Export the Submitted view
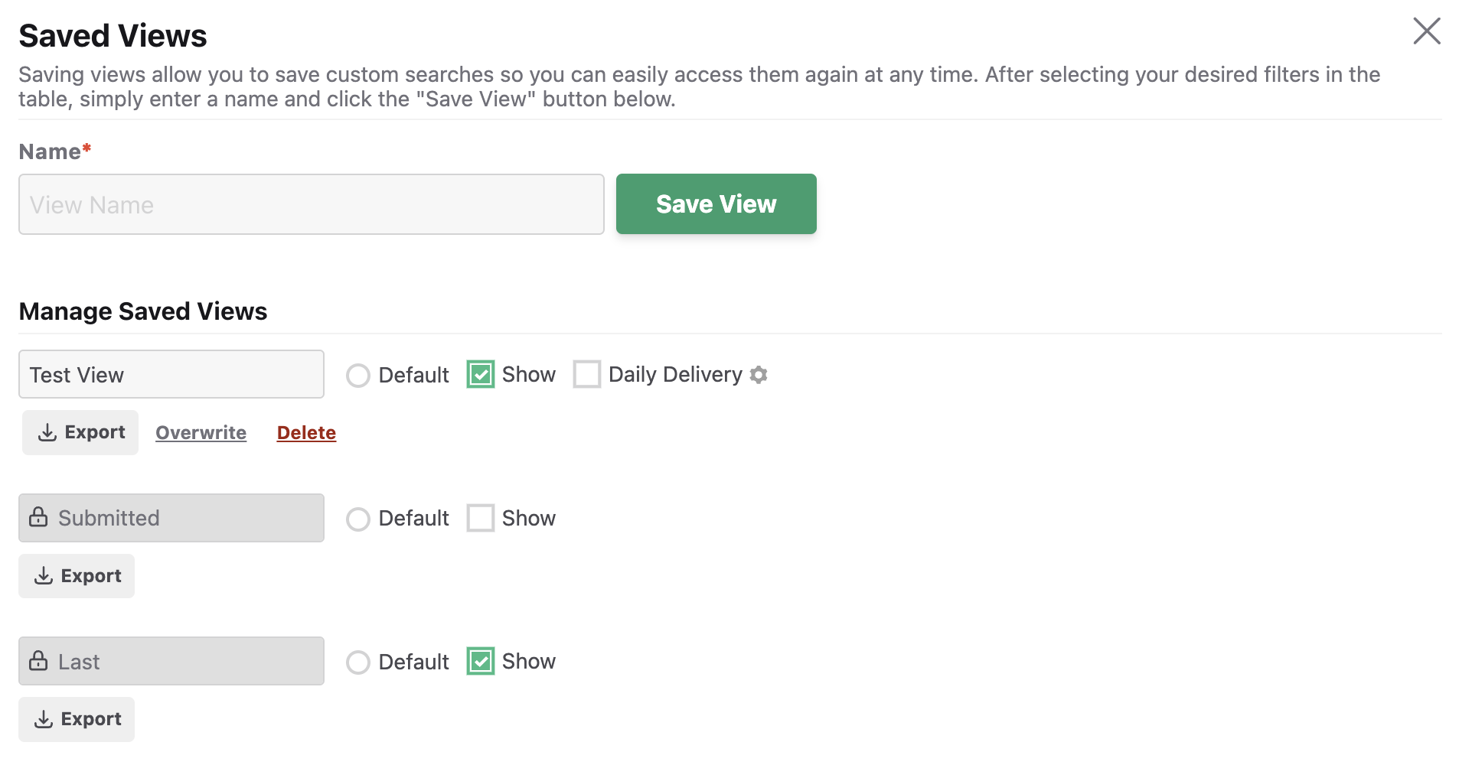This screenshot has height=765, width=1459. click(76, 576)
